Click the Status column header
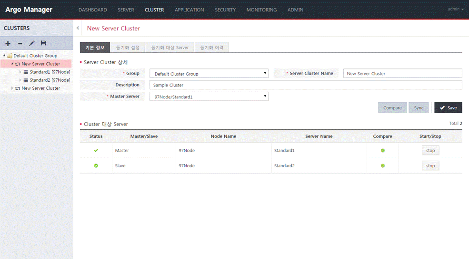Viewport: 469px width, 259px height. 96,136
